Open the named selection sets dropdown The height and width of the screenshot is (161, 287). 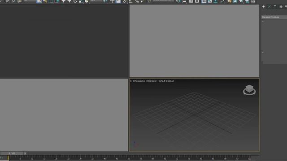(163, 1)
